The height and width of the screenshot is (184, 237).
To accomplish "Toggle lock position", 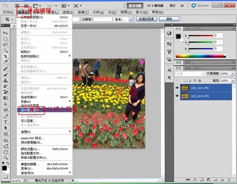I will (x=195, y=80).
